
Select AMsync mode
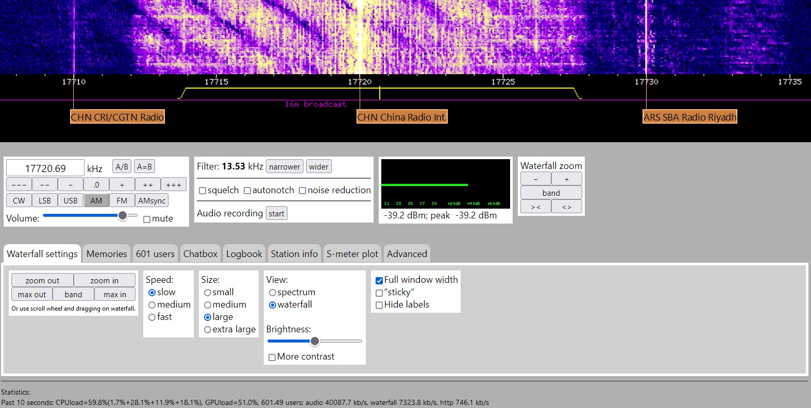[x=152, y=200]
